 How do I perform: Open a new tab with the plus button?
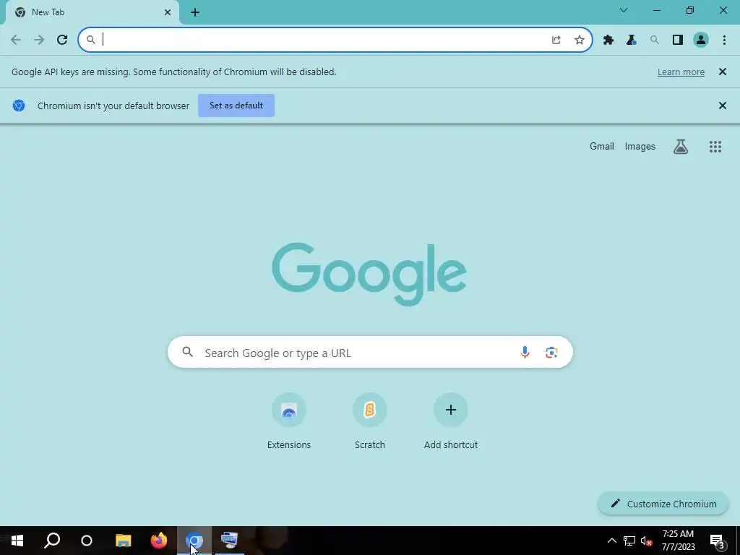point(195,13)
